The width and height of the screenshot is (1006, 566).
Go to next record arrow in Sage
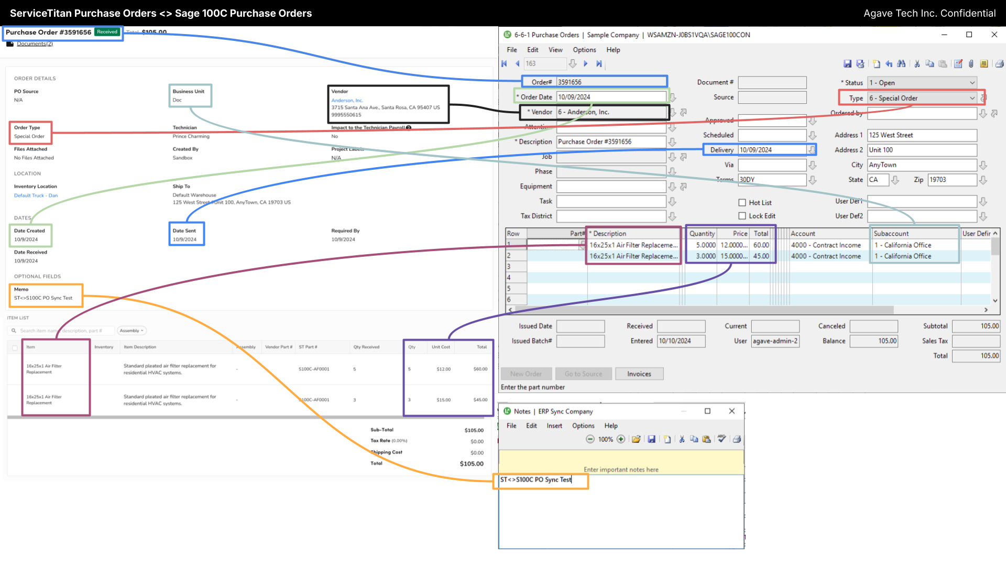(x=586, y=64)
